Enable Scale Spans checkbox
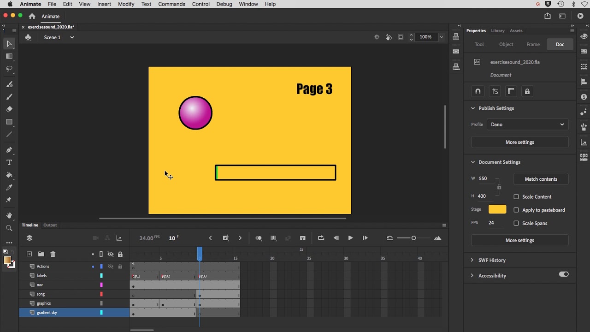 click(x=516, y=223)
